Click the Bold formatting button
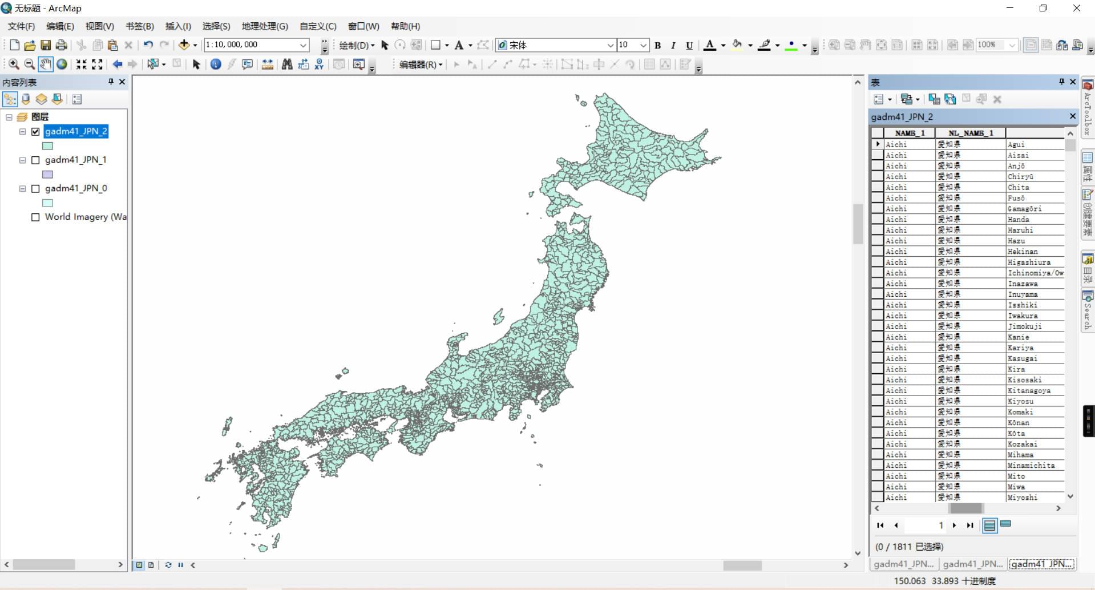Viewport: 1095px width, 590px height. [658, 46]
